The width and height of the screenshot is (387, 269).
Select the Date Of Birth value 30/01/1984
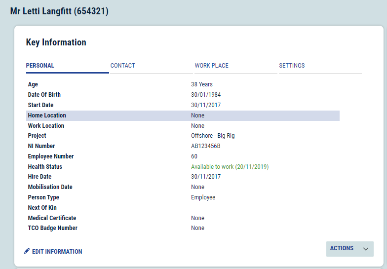[206, 95]
